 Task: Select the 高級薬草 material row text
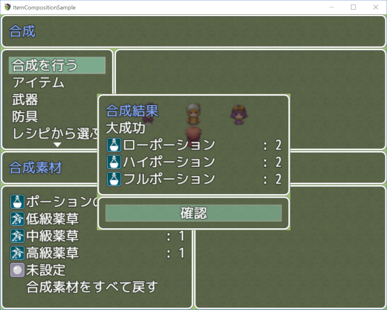[x=52, y=253]
